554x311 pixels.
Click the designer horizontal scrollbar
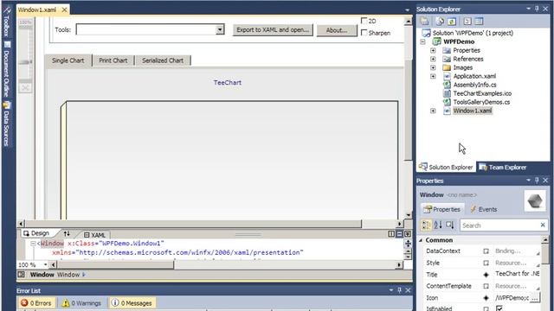click(x=194, y=224)
